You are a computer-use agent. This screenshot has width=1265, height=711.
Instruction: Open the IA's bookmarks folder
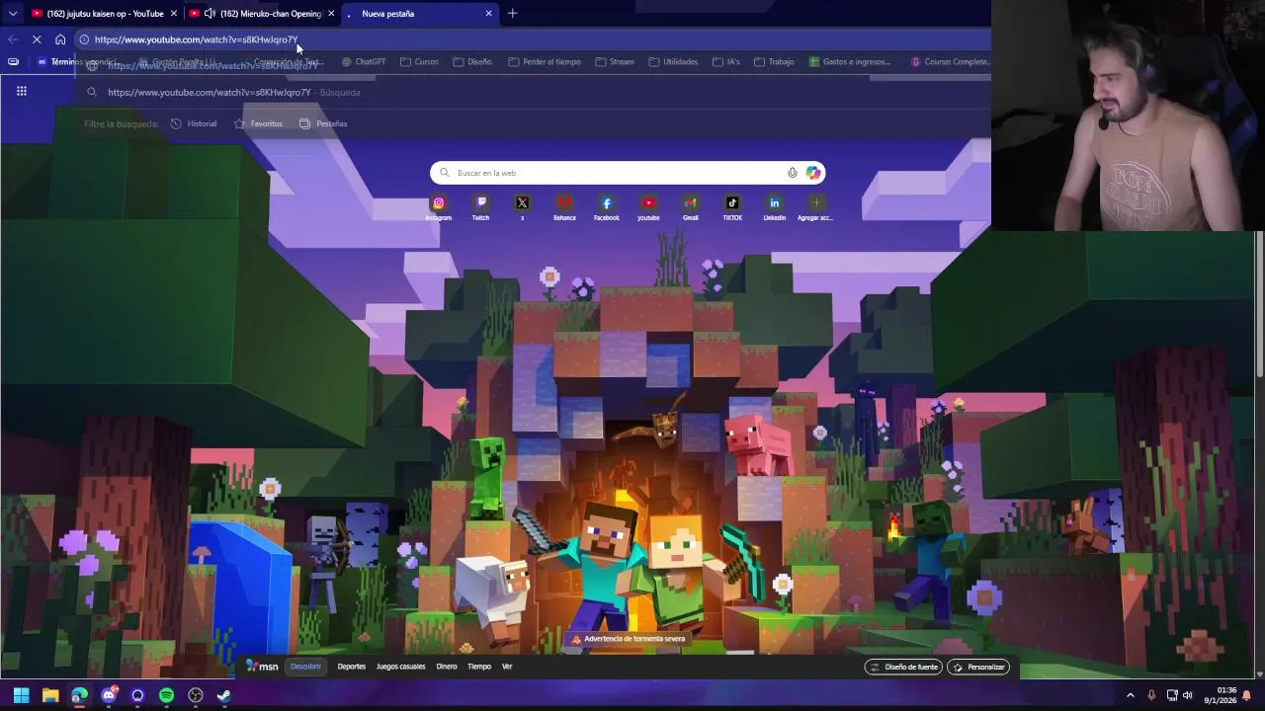coord(725,61)
